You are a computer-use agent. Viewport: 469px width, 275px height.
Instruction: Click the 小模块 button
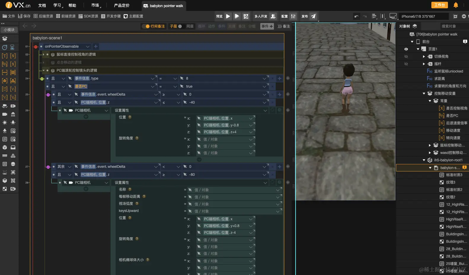click(9, 30)
